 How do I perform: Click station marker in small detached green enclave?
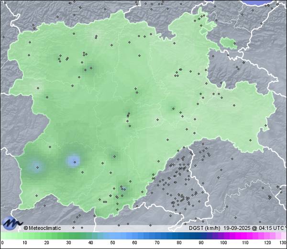pos(234,43)
